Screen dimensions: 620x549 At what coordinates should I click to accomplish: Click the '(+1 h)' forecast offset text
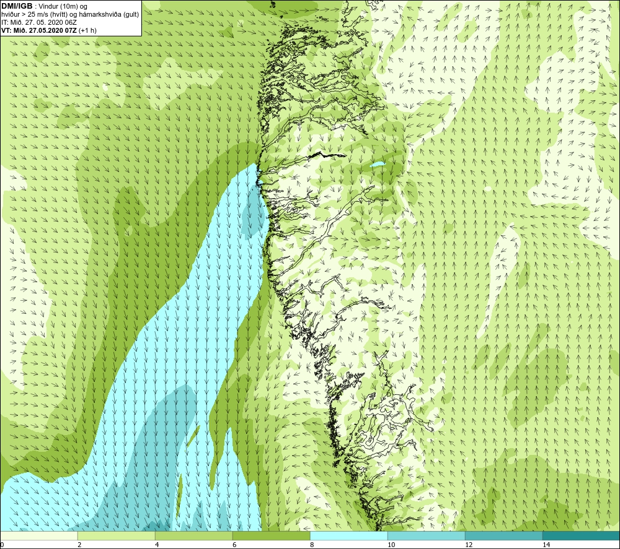click(88, 30)
